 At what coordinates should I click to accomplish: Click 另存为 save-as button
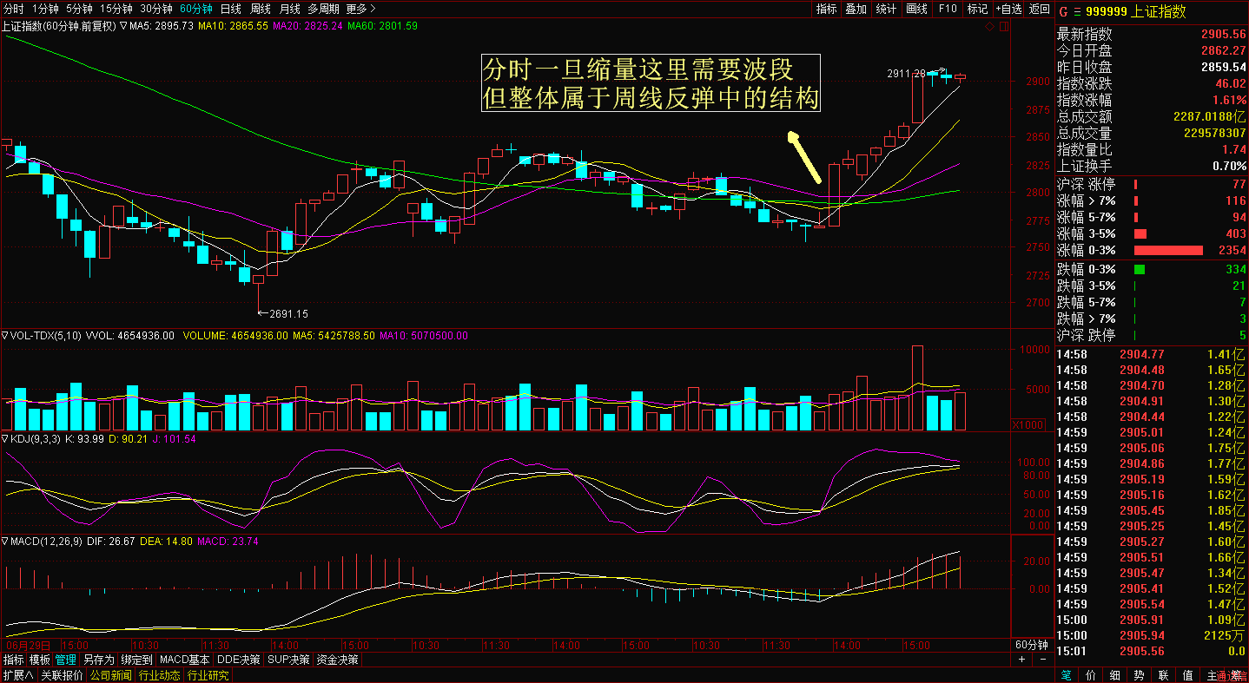point(98,660)
